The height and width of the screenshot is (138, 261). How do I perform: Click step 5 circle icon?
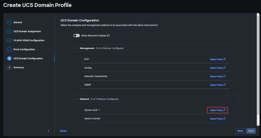[x=9, y=58]
